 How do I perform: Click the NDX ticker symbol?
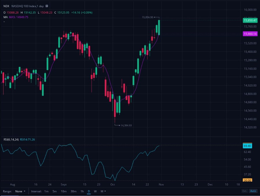point(6,6)
